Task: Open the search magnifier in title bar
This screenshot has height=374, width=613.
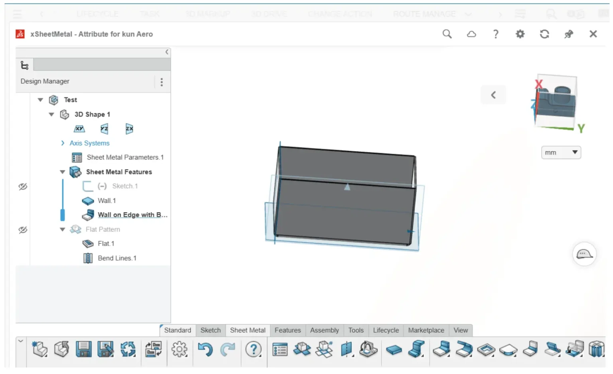Action: (447, 34)
